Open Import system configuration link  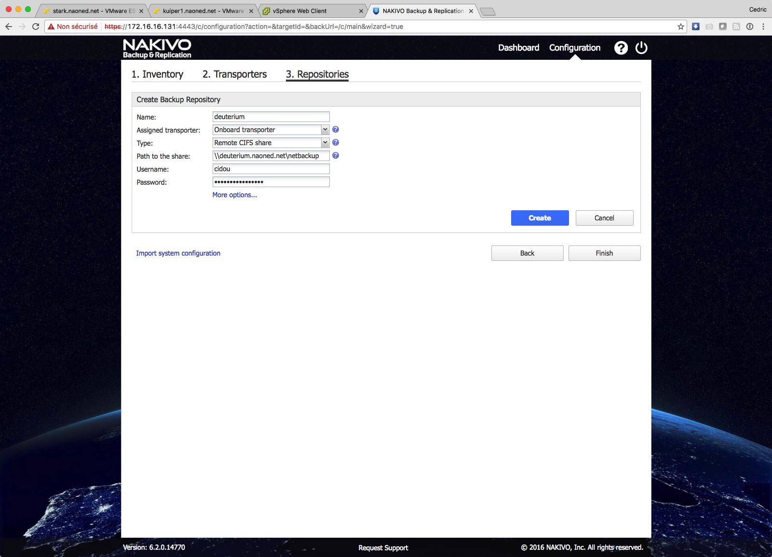point(178,253)
